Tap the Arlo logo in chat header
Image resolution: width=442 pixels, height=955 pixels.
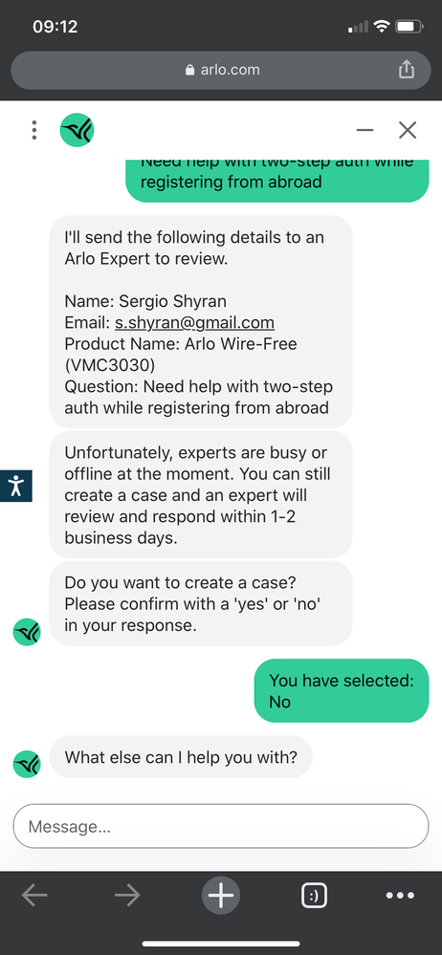[x=77, y=130]
